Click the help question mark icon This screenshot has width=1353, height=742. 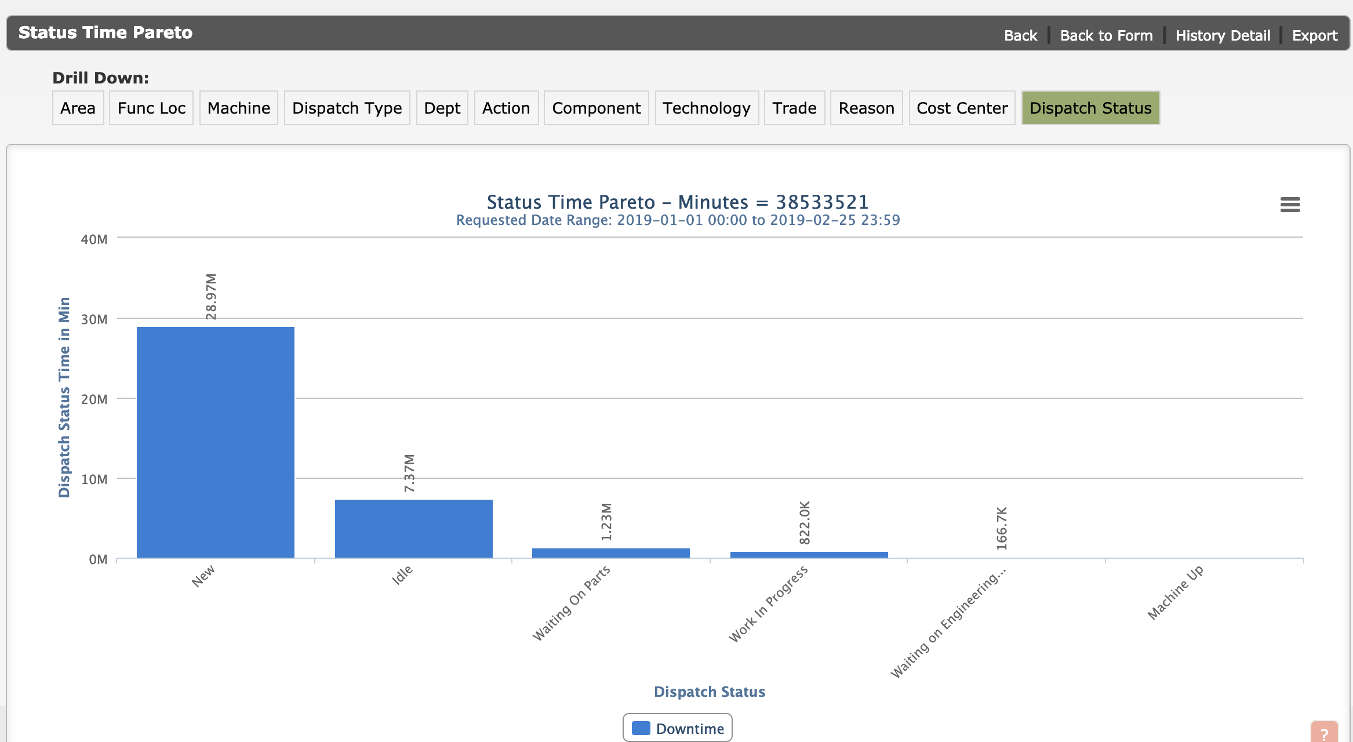(x=1325, y=732)
